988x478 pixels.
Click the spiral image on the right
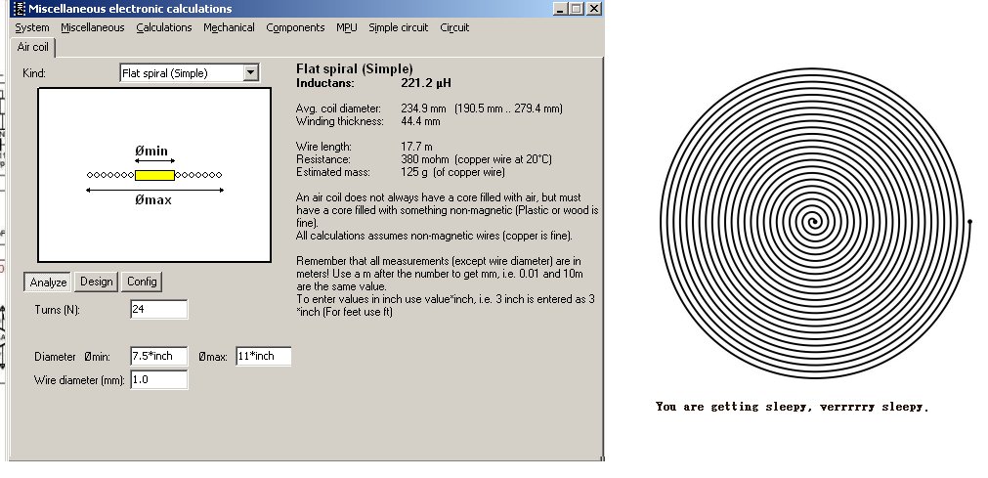[815, 223]
